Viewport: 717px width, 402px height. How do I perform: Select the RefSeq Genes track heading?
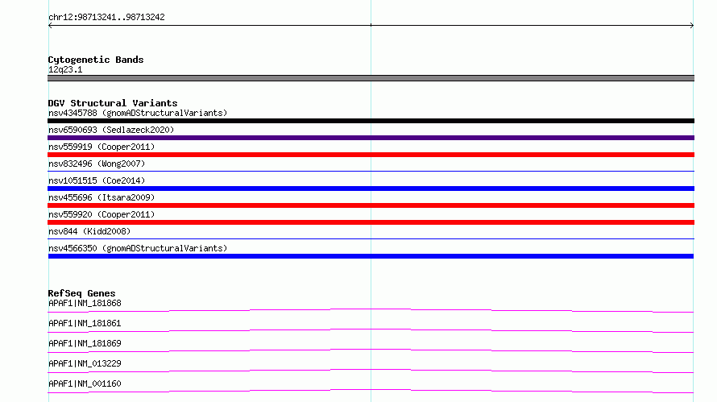[81, 293]
